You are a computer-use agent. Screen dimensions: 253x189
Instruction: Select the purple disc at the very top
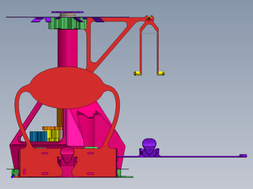(x=68, y=12)
